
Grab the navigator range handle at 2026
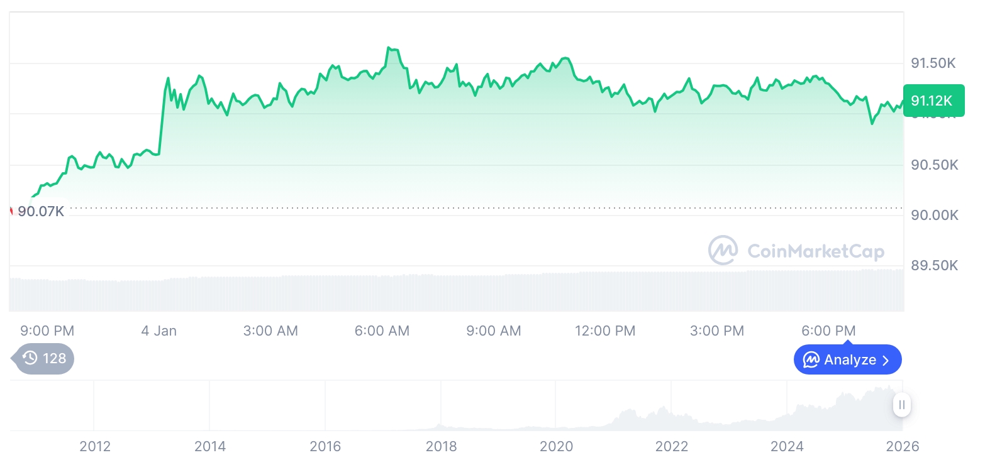pos(902,405)
